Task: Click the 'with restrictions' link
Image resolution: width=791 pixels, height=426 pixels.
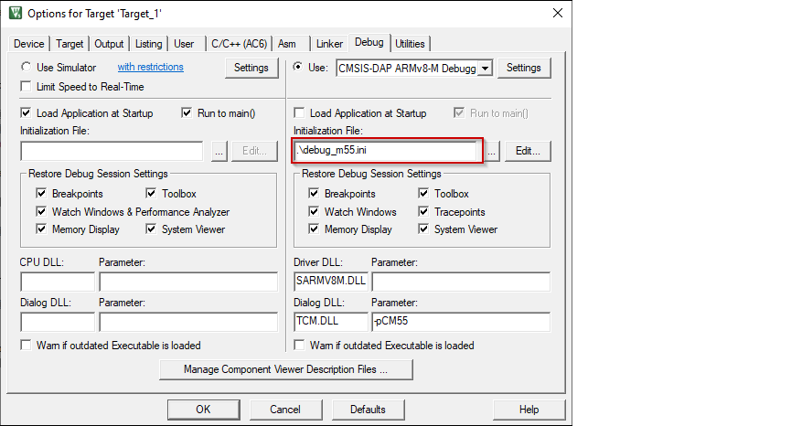Action: (150, 68)
